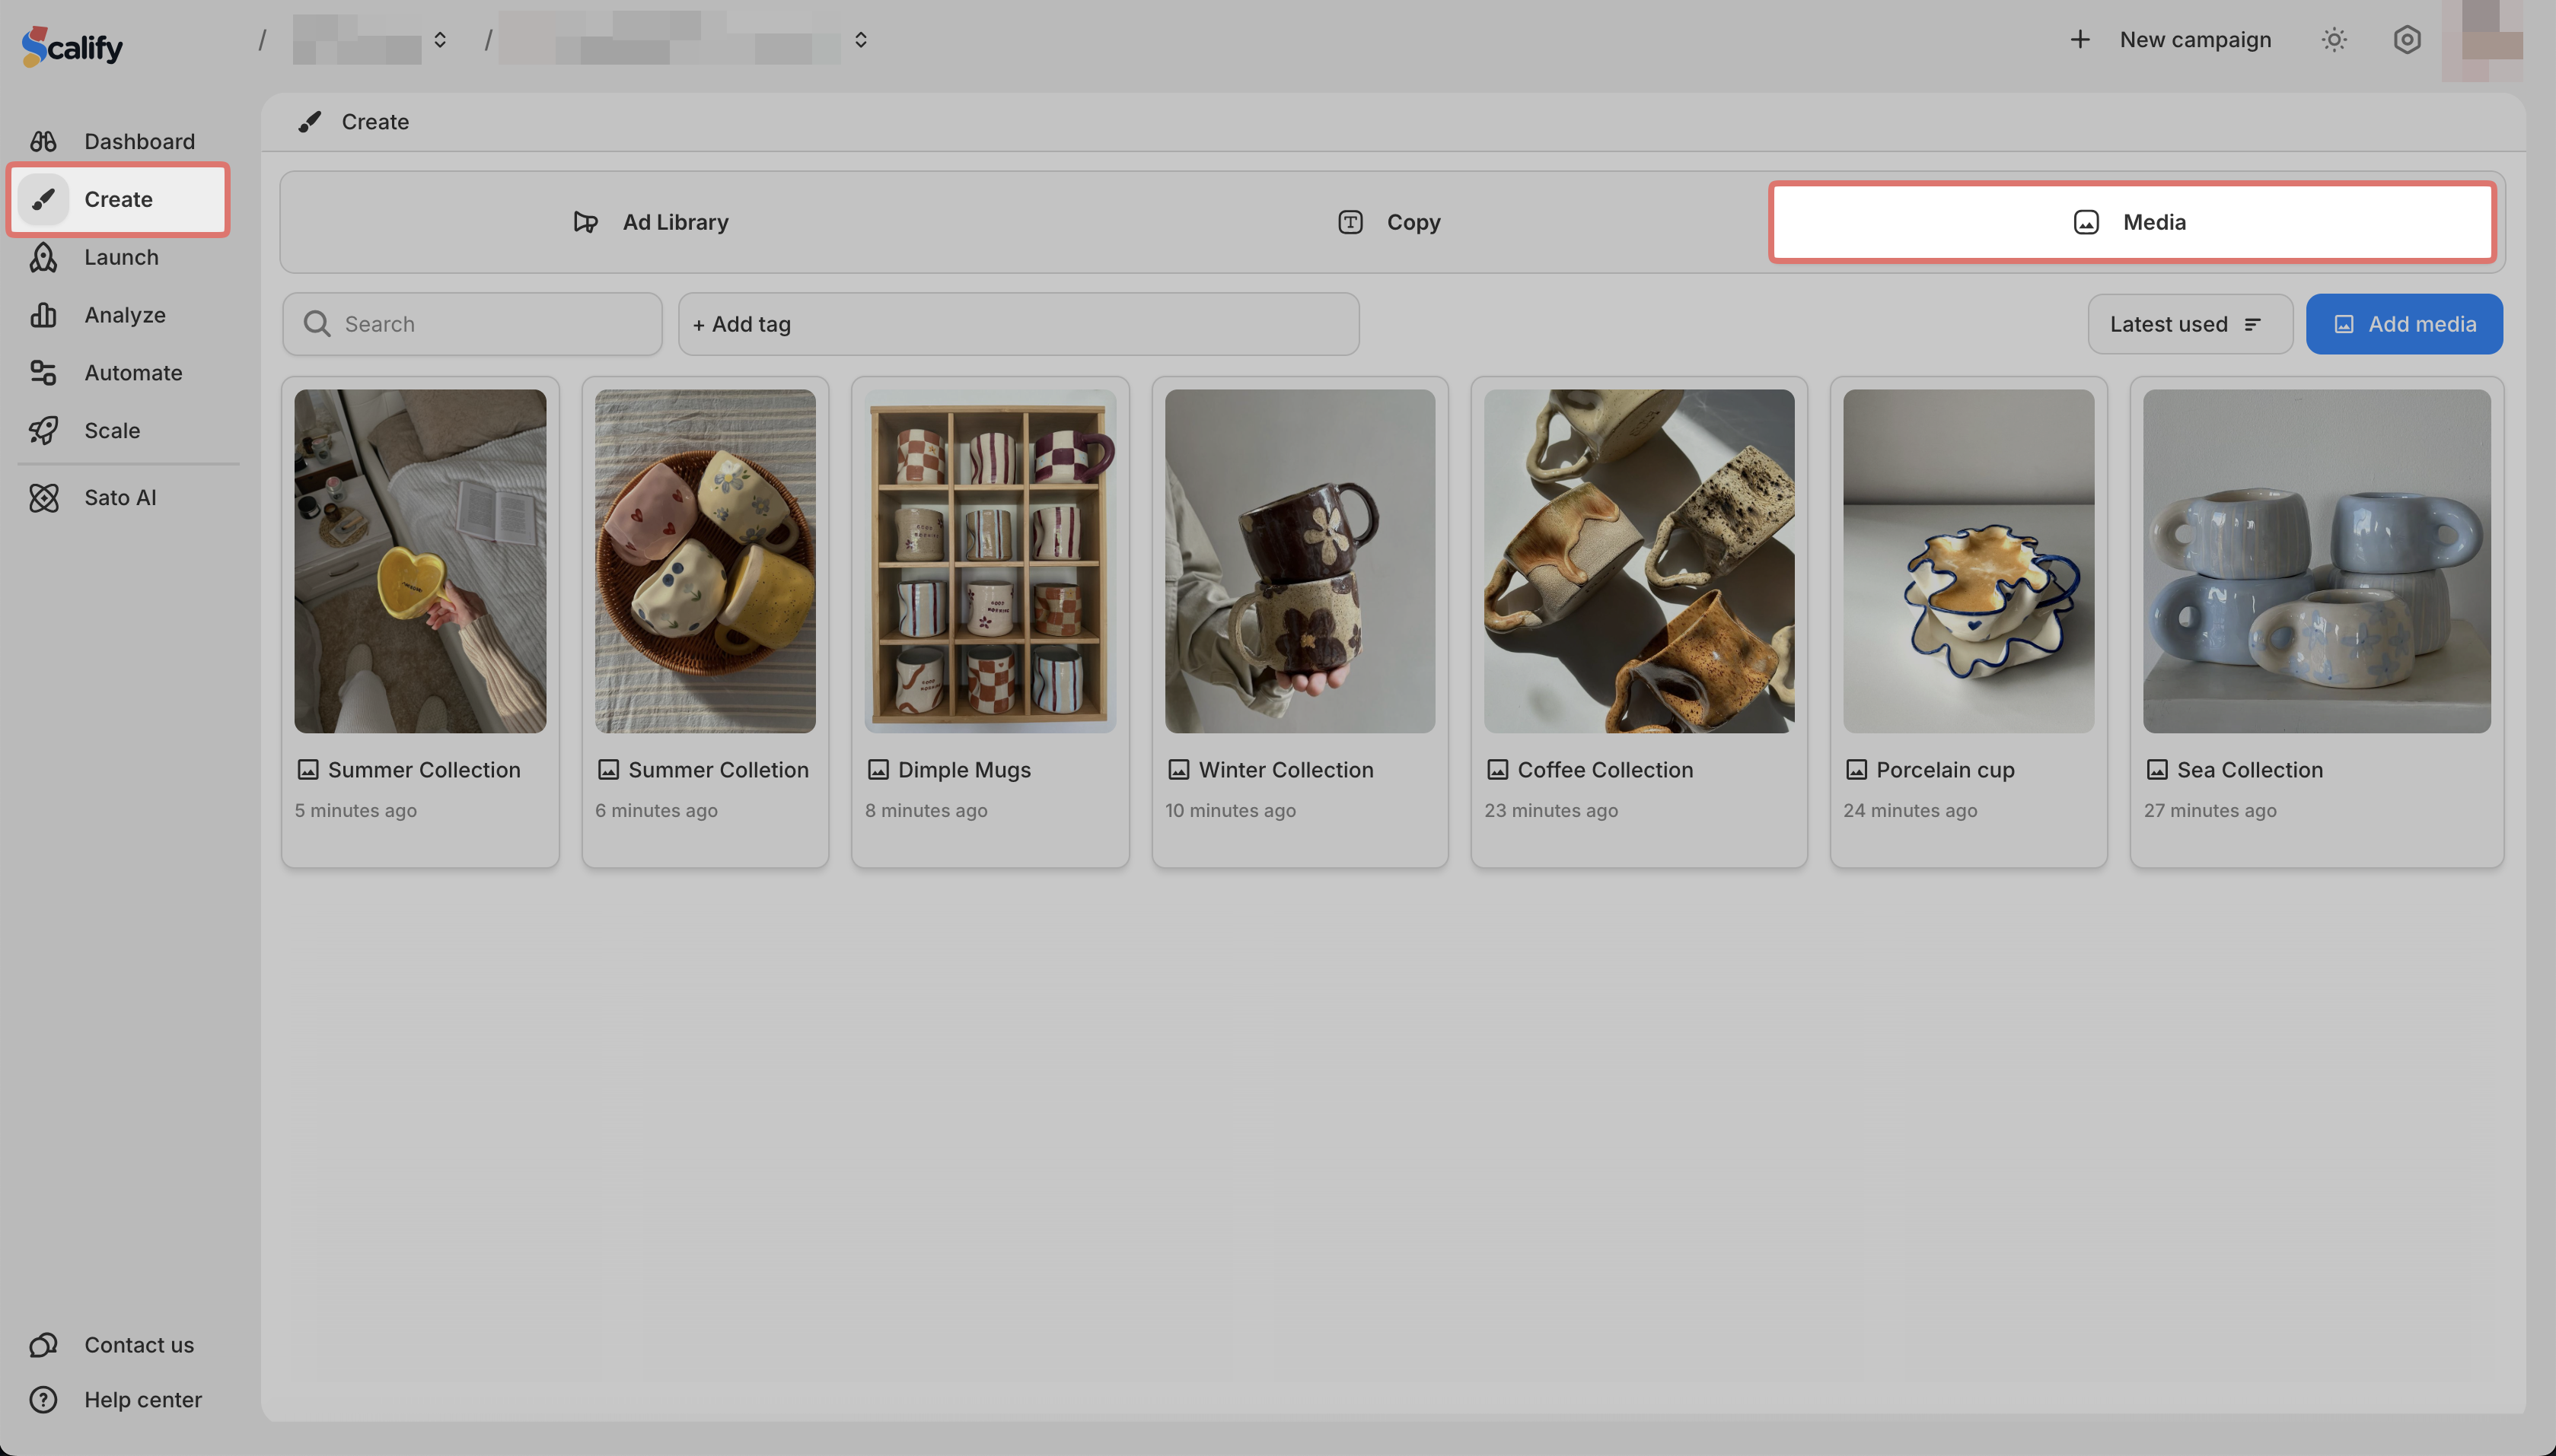Viewport: 2556px width, 1456px height.
Task: Open the Dimple Mugs thumbnail
Action: (990, 560)
